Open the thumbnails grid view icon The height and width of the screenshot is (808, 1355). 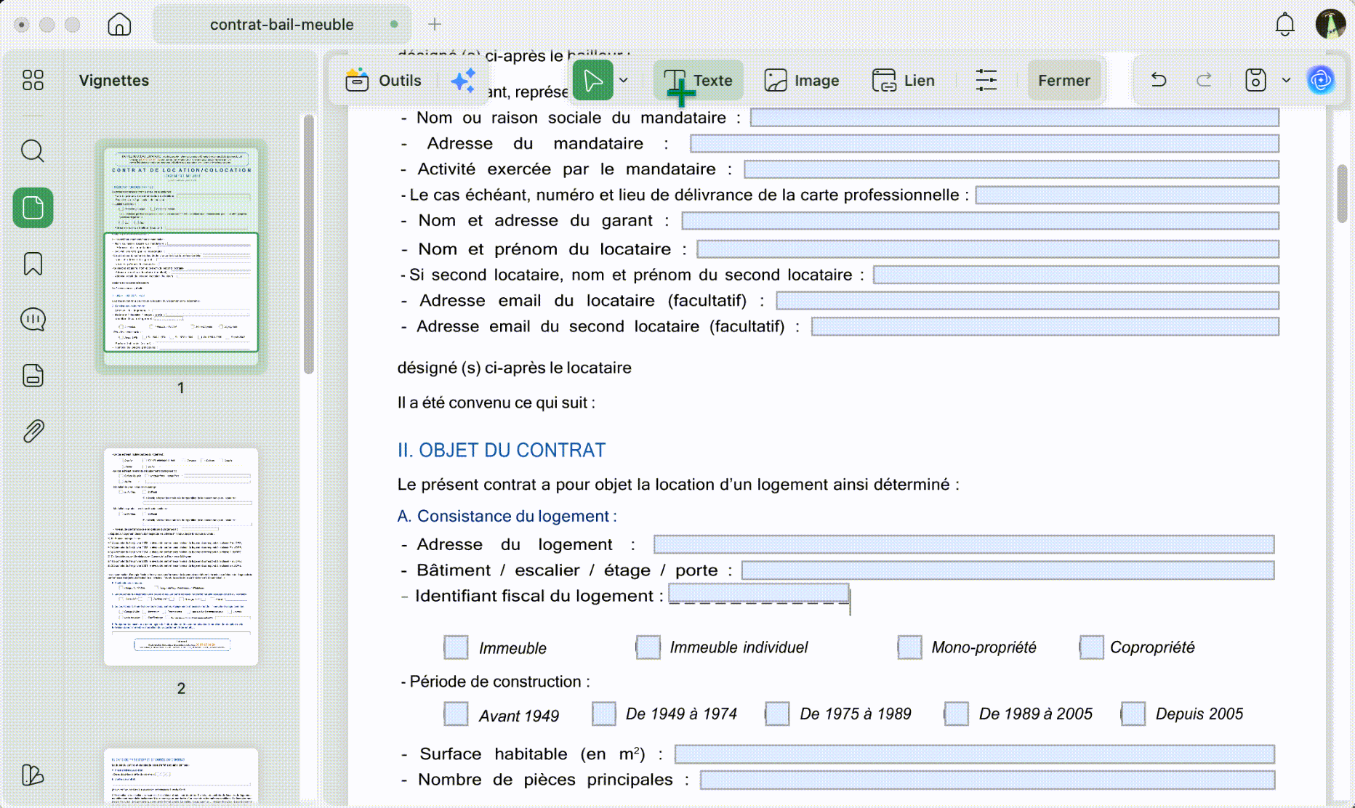(x=33, y=80)
